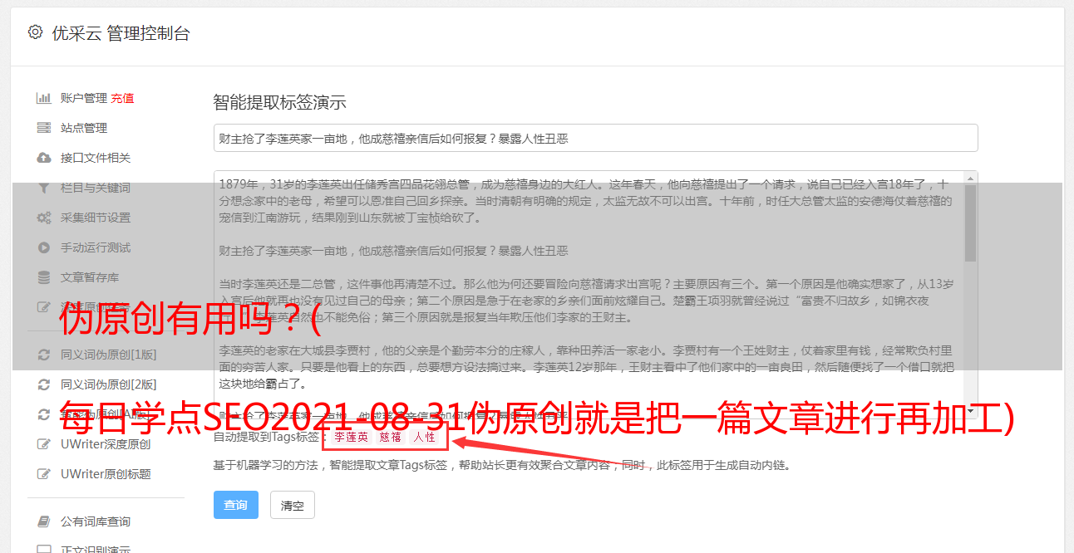Select the 站点管理 server icon

[44, 128]
